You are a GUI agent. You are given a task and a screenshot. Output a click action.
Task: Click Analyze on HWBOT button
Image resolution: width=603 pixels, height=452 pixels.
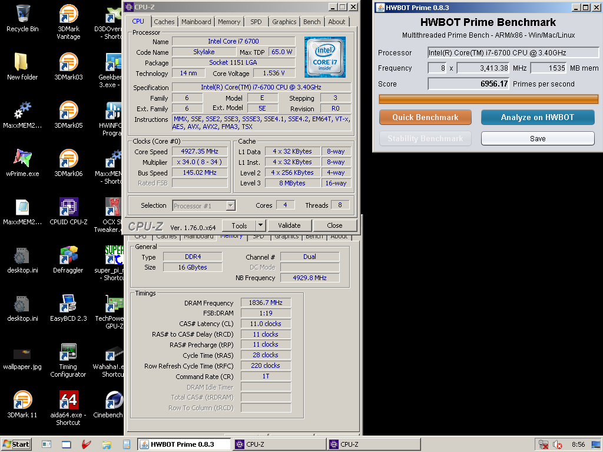click(x=537, y=117)
